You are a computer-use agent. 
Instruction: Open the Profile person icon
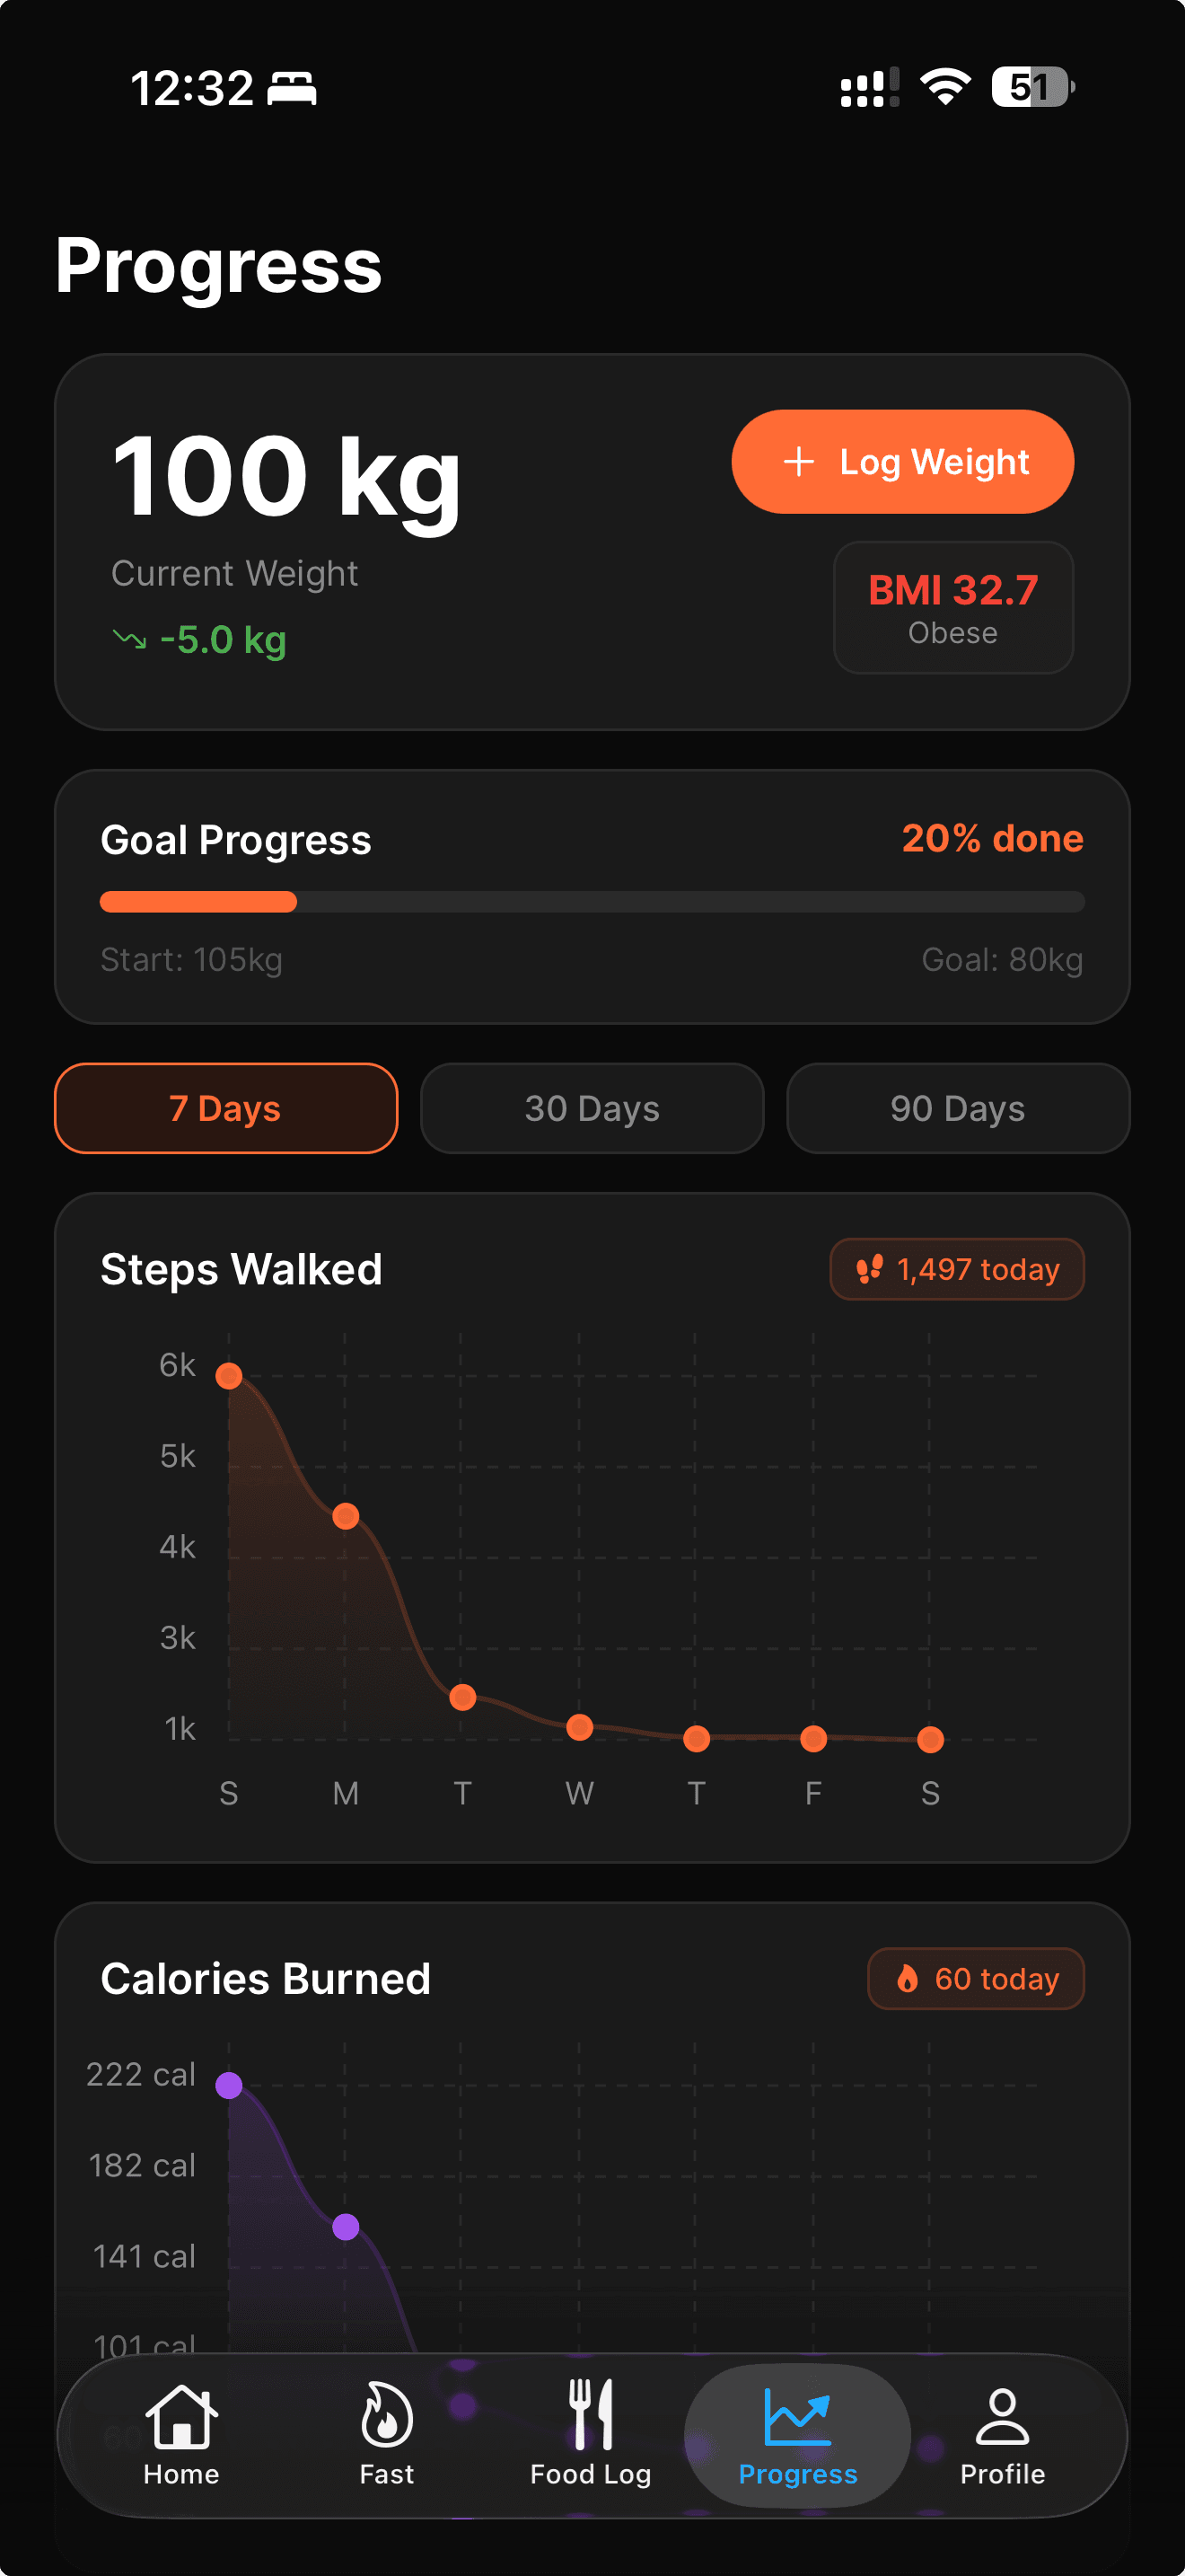[1002, 2416]
